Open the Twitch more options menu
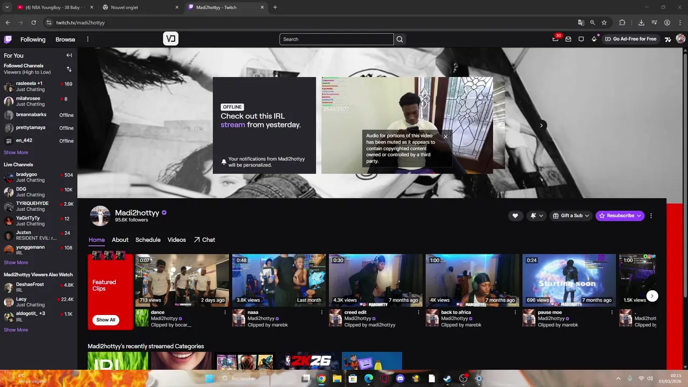This screenshot has height=387, width=688. point(88,39)
